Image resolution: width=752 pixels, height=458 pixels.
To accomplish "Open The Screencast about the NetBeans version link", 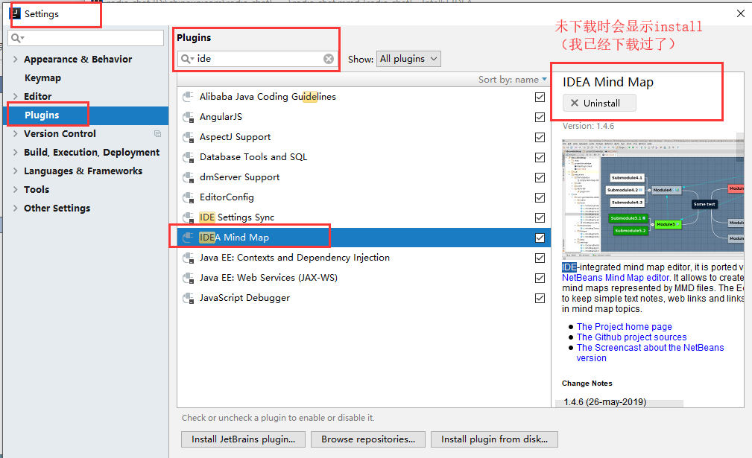I will pyautogui.click(x=650, y=352).
